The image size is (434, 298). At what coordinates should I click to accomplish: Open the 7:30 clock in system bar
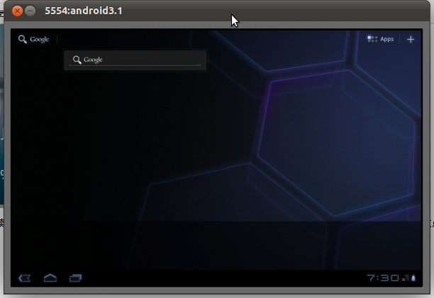tap(383, 278)
